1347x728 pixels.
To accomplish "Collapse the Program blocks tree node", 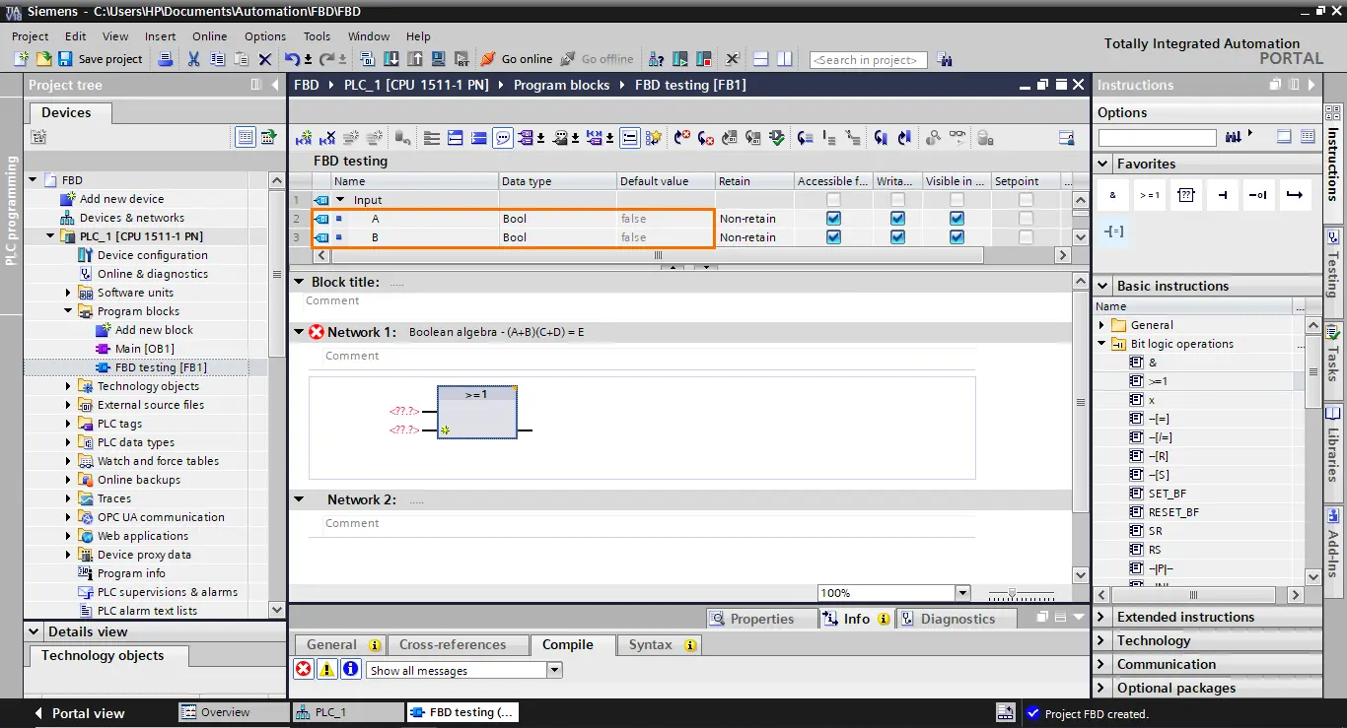I will (68, 311).
